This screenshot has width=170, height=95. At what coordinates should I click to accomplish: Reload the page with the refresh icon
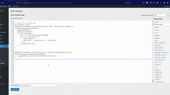click(x=2, y=3)
